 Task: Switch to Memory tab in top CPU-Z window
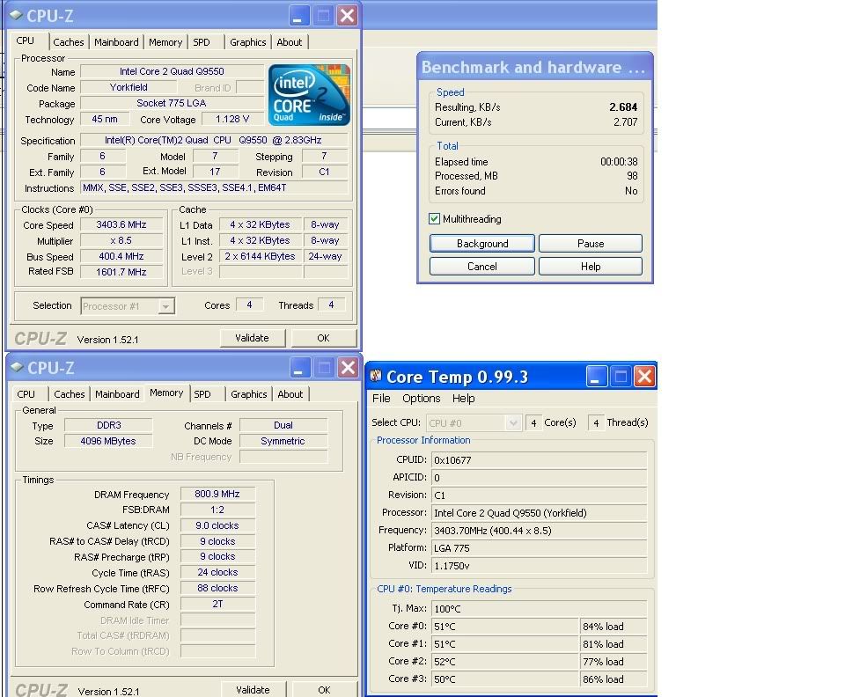(165, 42)
